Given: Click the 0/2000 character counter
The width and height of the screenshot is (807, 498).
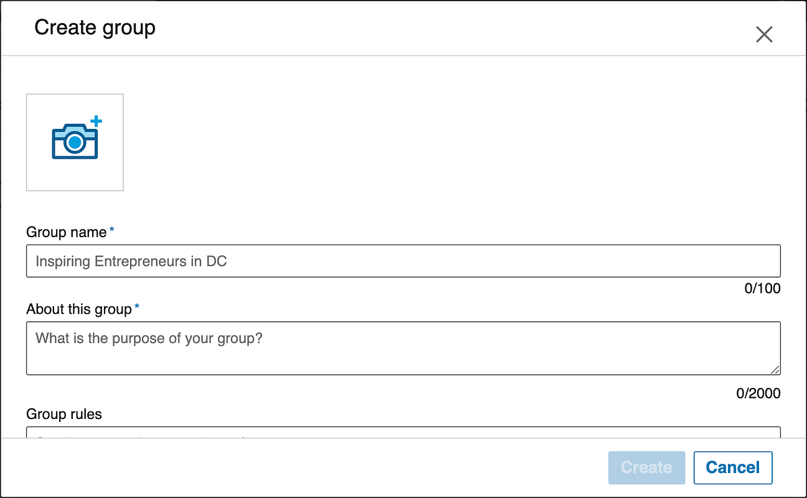Looking at the screenshot, I should click(758, 393).
